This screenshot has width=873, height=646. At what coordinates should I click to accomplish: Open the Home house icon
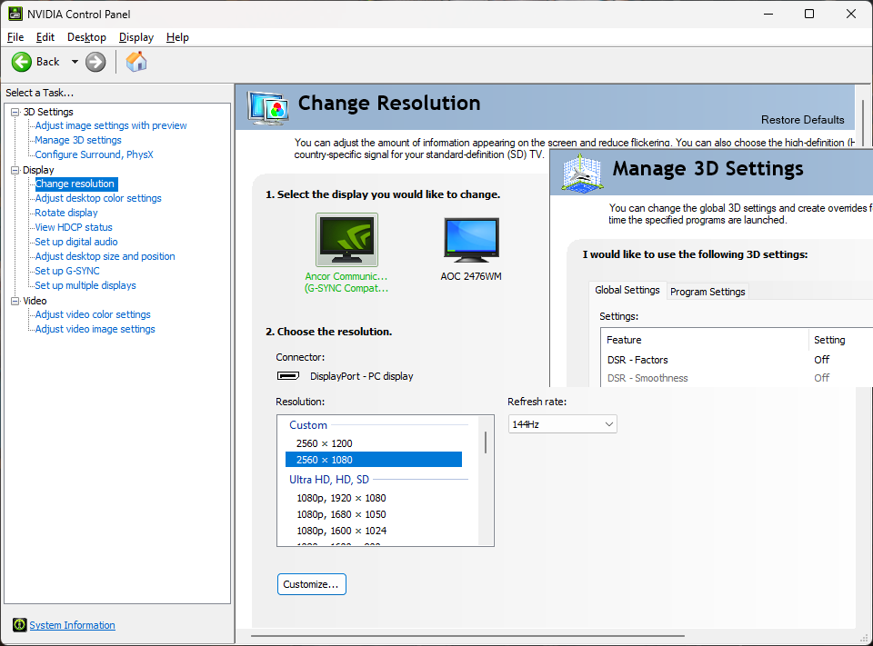(x=136, y=62)
